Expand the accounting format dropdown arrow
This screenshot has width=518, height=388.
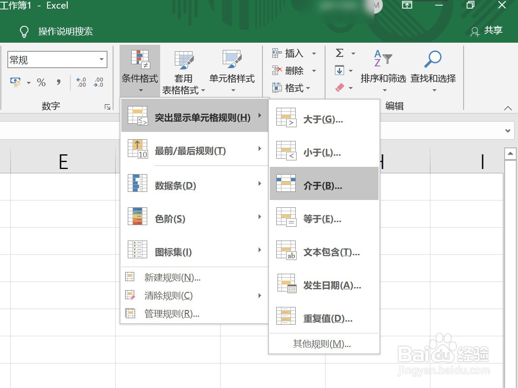point(28,83)
